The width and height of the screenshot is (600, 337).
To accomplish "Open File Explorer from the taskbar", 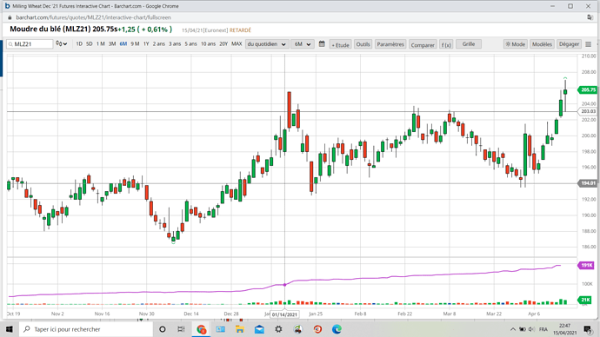I will pos(240,329).
